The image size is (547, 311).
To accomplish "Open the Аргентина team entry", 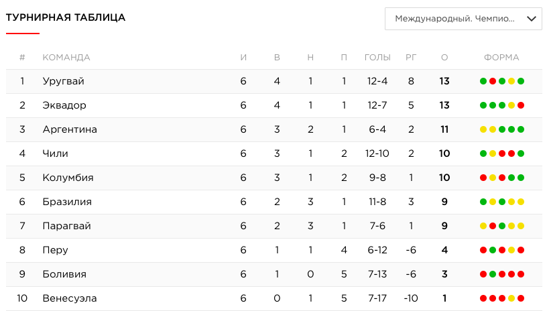I will coord(70,129).
